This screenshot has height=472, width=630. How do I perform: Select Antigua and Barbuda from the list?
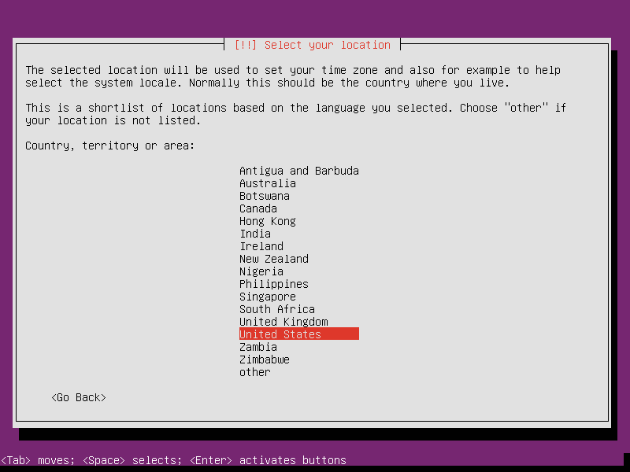tap(298, 171)
